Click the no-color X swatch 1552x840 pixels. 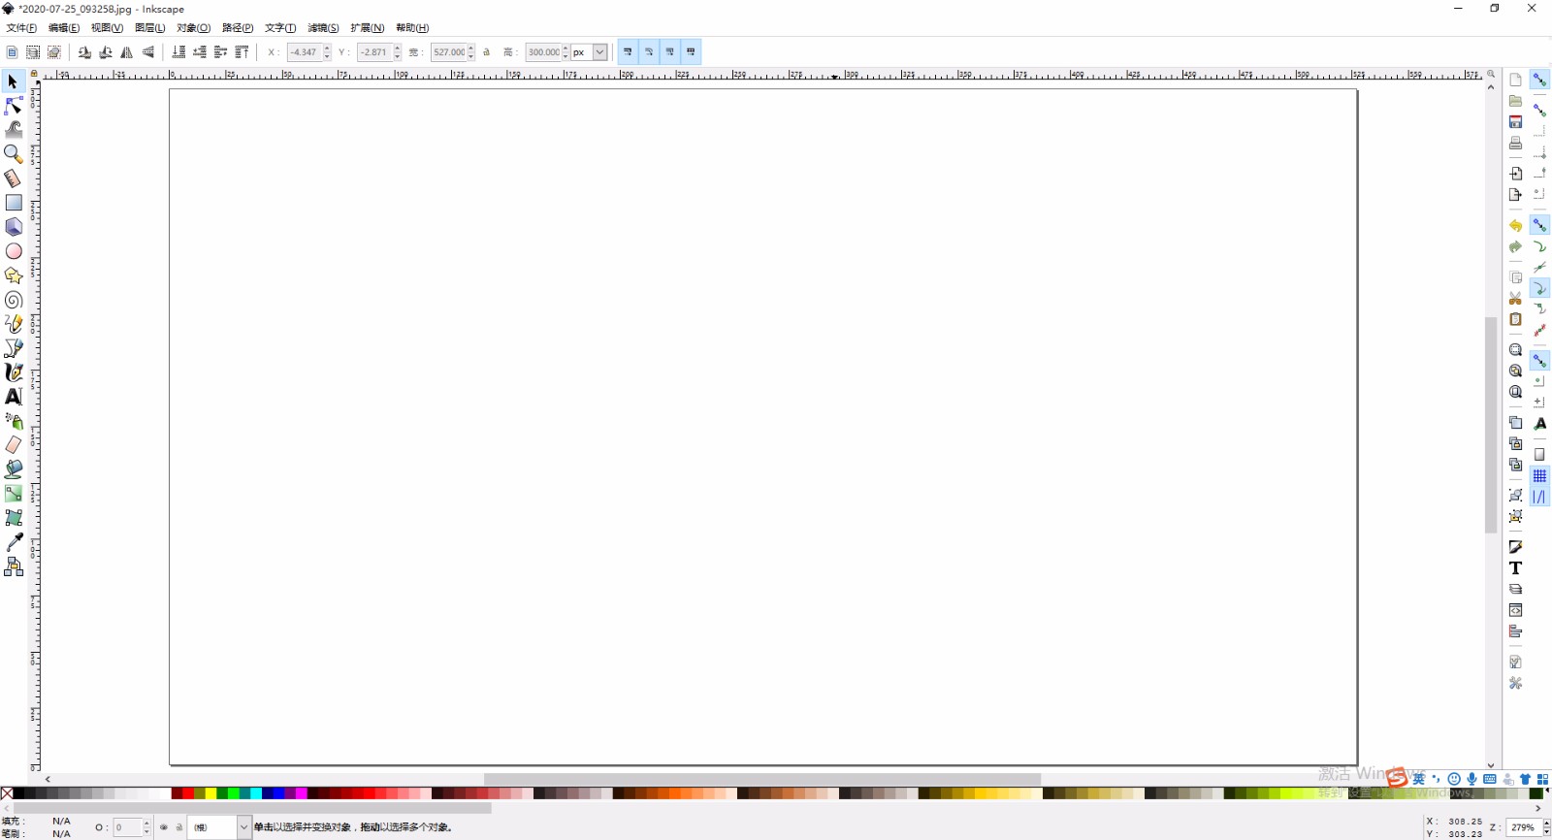[x=7, y=793]
